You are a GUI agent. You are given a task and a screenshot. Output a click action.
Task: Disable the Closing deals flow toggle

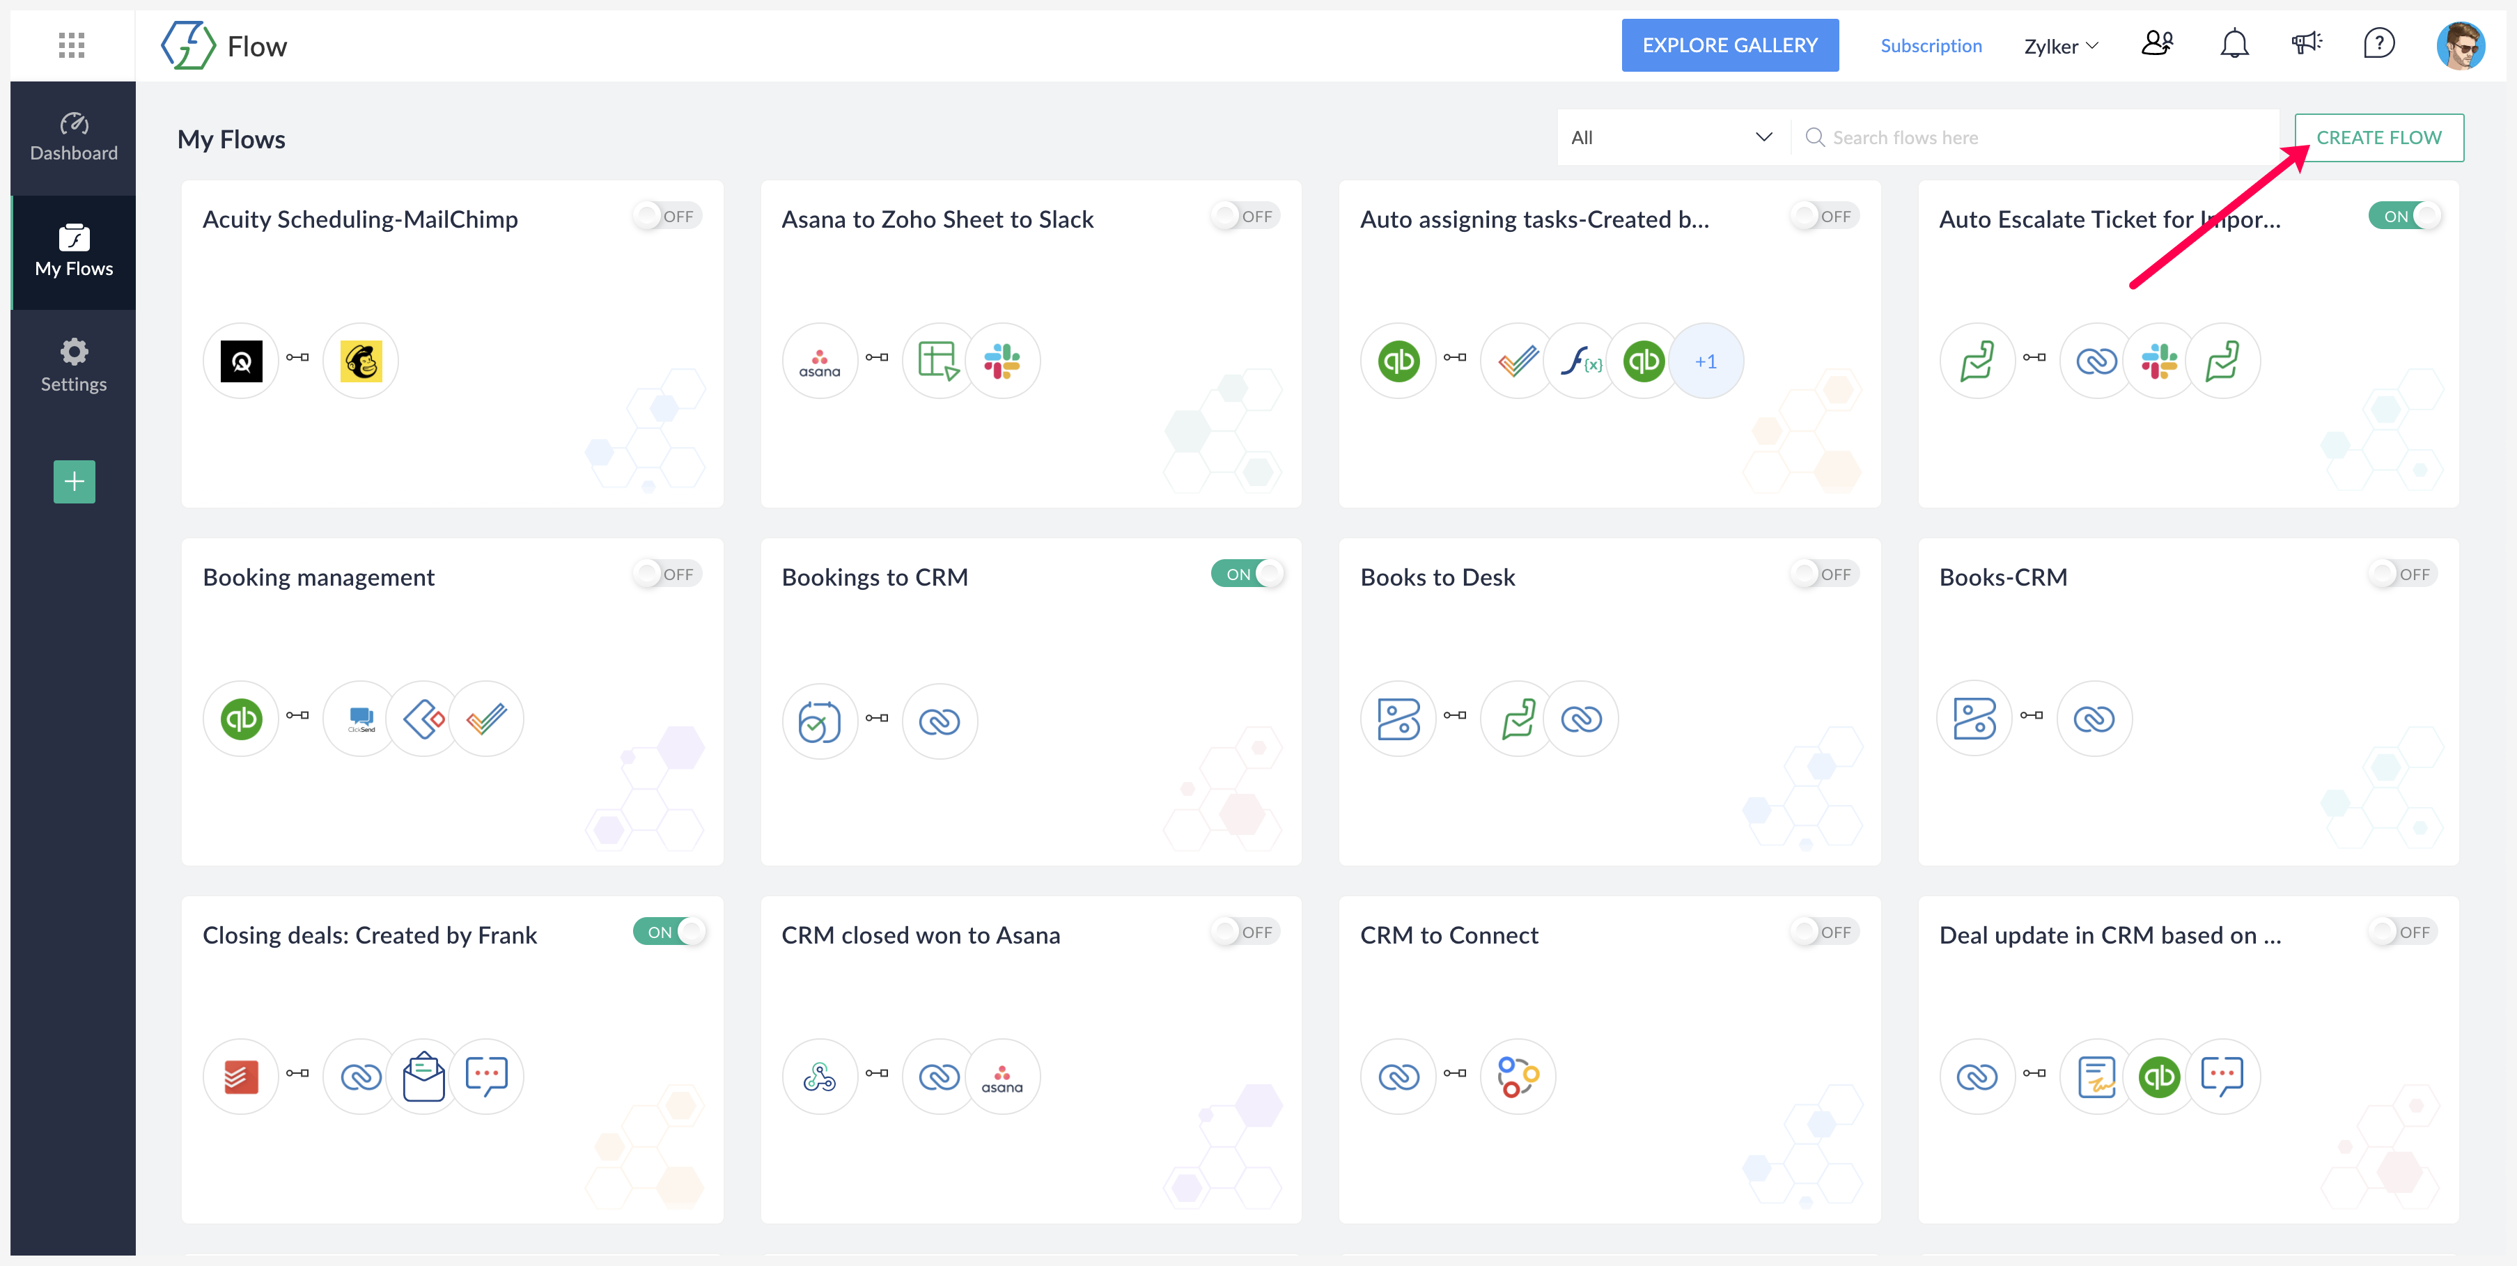pos(669,932)
